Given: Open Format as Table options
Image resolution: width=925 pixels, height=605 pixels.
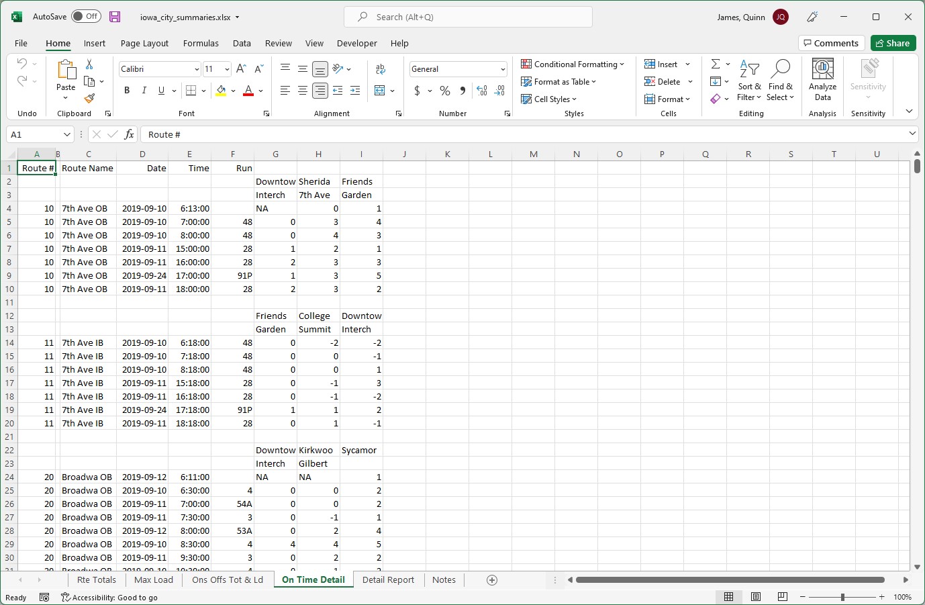Looking at the screenshot, I should [x=559, y=81].
